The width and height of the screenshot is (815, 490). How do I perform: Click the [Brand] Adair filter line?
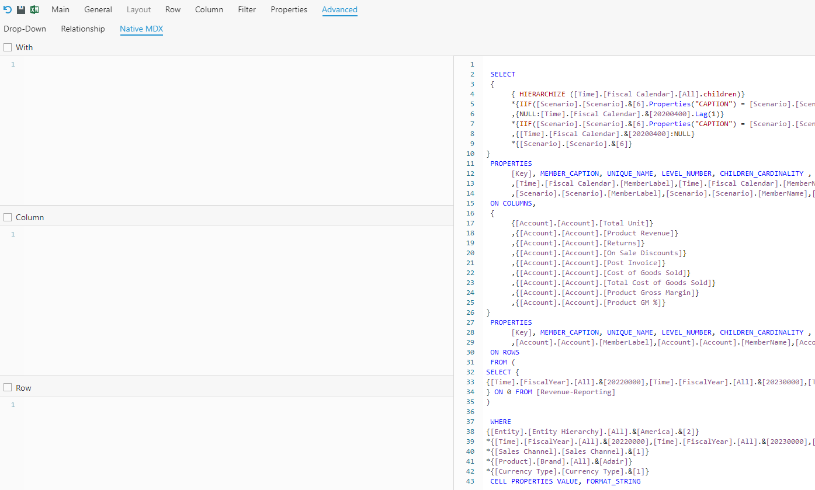tap(559, 461)
